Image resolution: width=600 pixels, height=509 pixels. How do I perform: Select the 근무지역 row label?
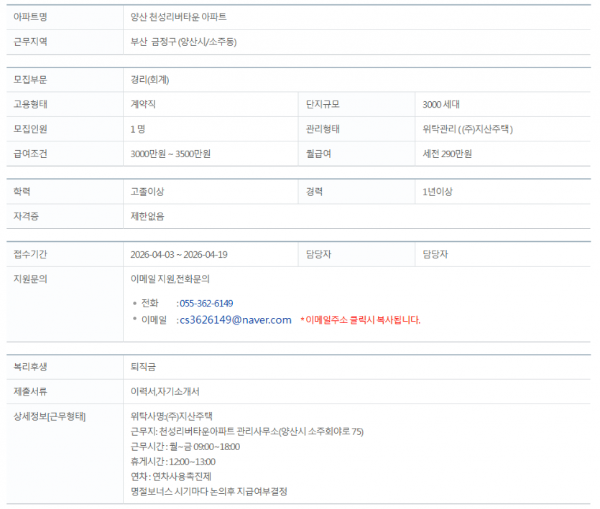click(x=30, y=42)
